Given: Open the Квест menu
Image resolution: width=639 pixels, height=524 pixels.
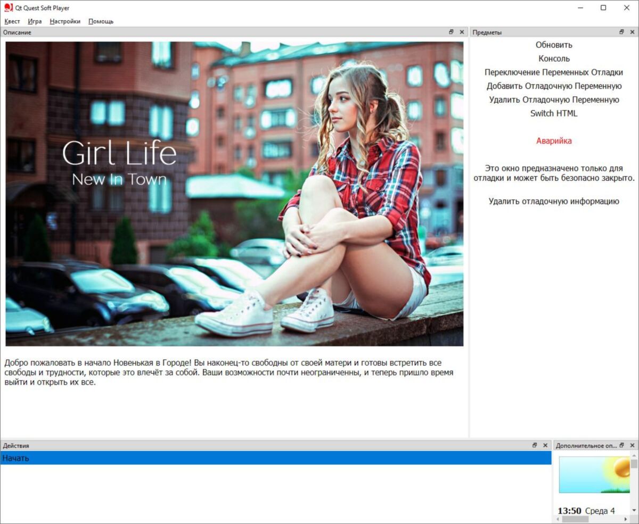Looking at the screenshot, I should tap(12, 21).
